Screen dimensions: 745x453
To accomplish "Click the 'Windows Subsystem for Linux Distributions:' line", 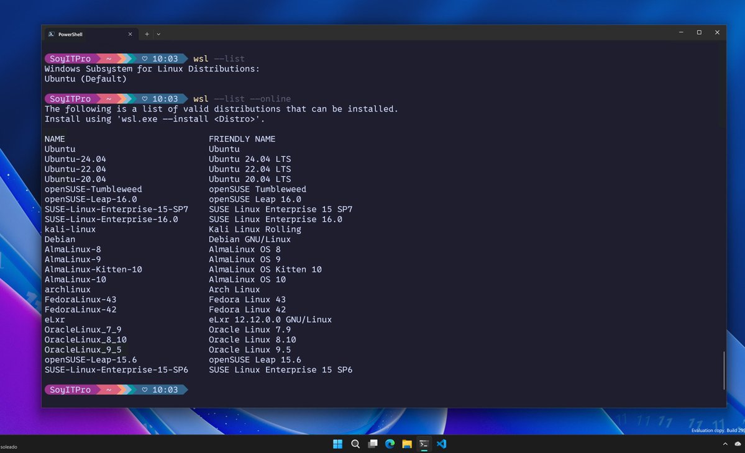I will [152, 69].
